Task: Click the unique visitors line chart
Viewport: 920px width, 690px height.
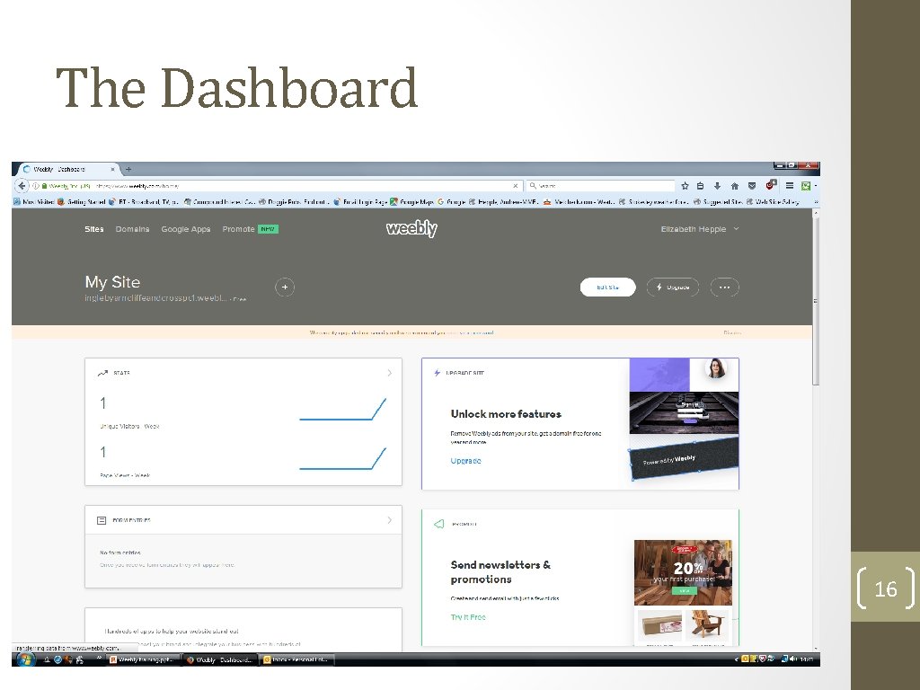Action: [x=342, y=409]
